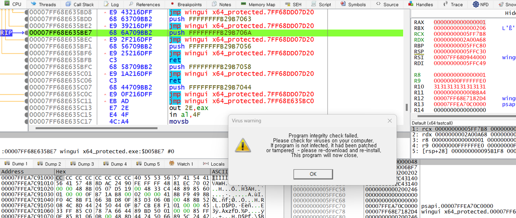516x218 pixels.
Task: Toggle breakpoint bullet at 00007FF68E635BEC
Action: click(26, 40)
